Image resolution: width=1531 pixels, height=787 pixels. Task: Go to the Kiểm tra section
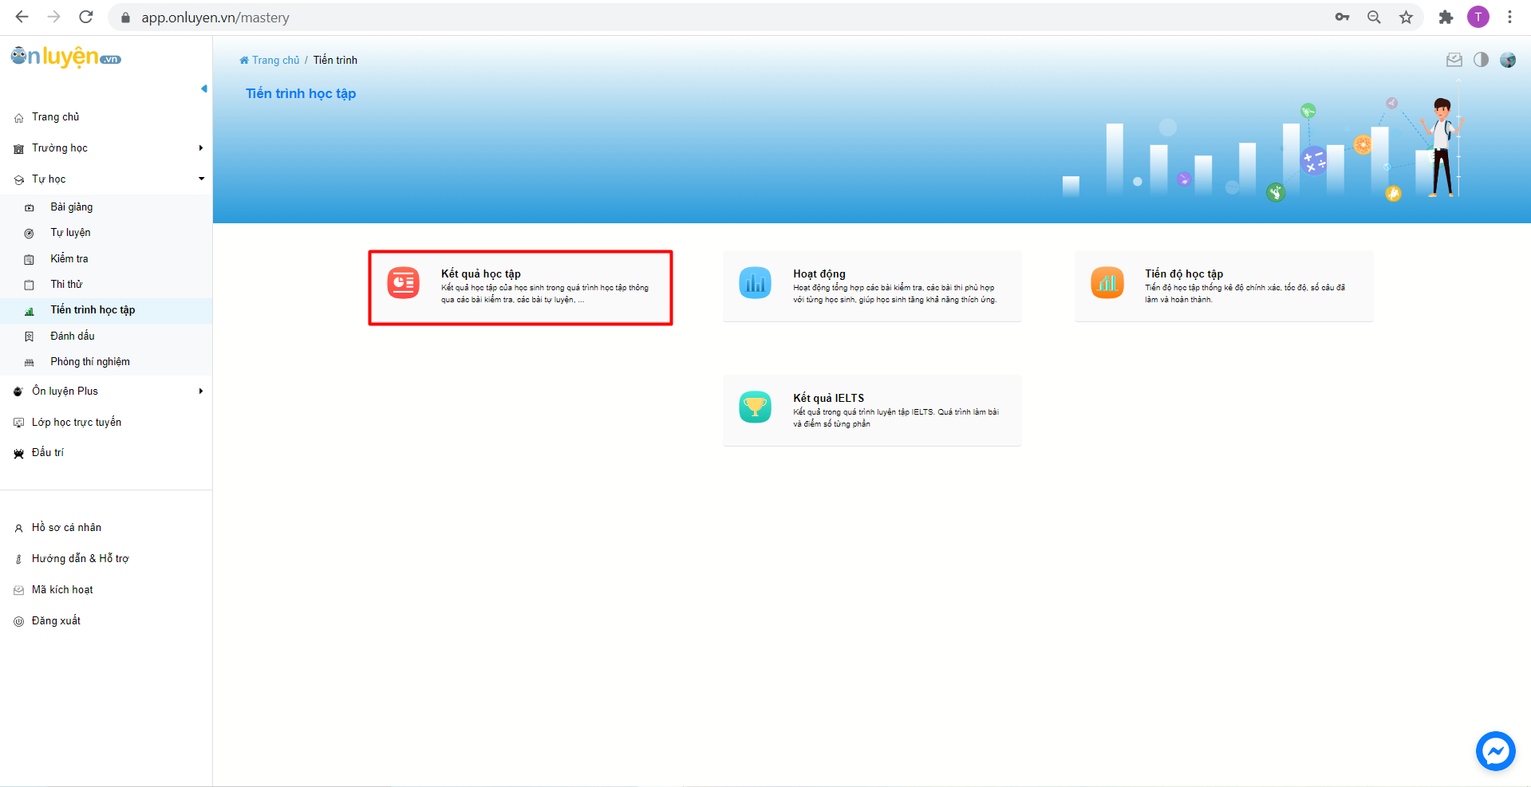69,258
